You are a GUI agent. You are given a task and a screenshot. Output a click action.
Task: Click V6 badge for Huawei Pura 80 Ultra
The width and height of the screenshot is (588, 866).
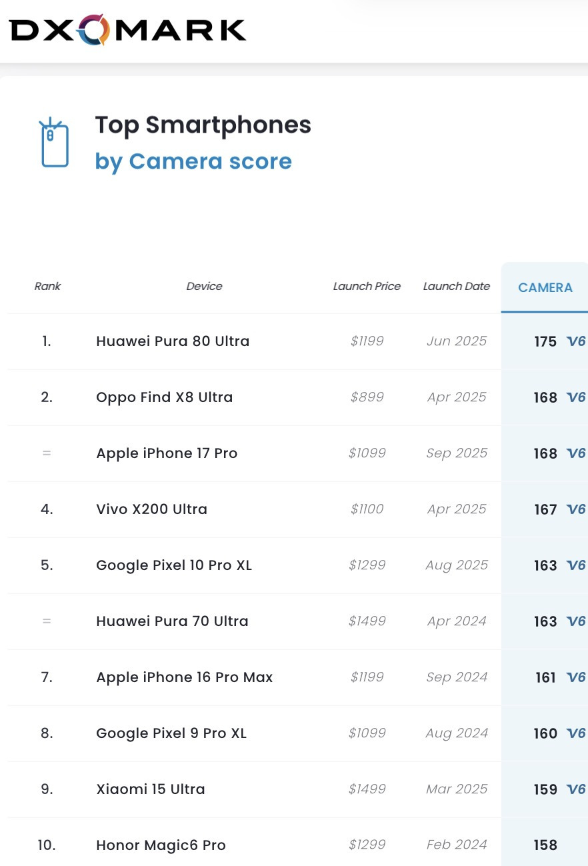pyautogui.click(x=575, y=341)
